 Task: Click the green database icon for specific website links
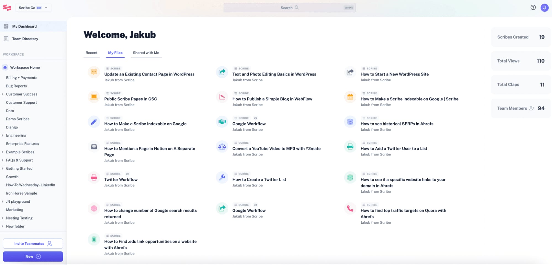pyautogui.click(x=350, y=178)
